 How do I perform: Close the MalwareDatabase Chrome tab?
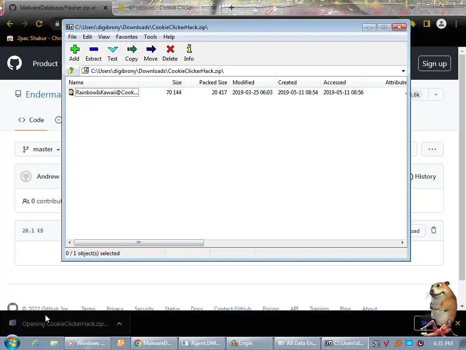(x=106, y=8)
